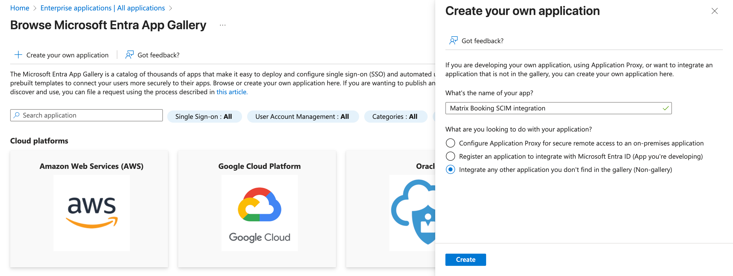The height and width of the screenshot is (276, 733).
Task: Open the Amazon Web Services (AWS) card title
Action: [92, 166]
